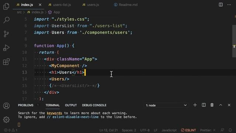This screenshot has height=133, width=236.
Task: Create a new terminal with plus icon
Action: 195,105
